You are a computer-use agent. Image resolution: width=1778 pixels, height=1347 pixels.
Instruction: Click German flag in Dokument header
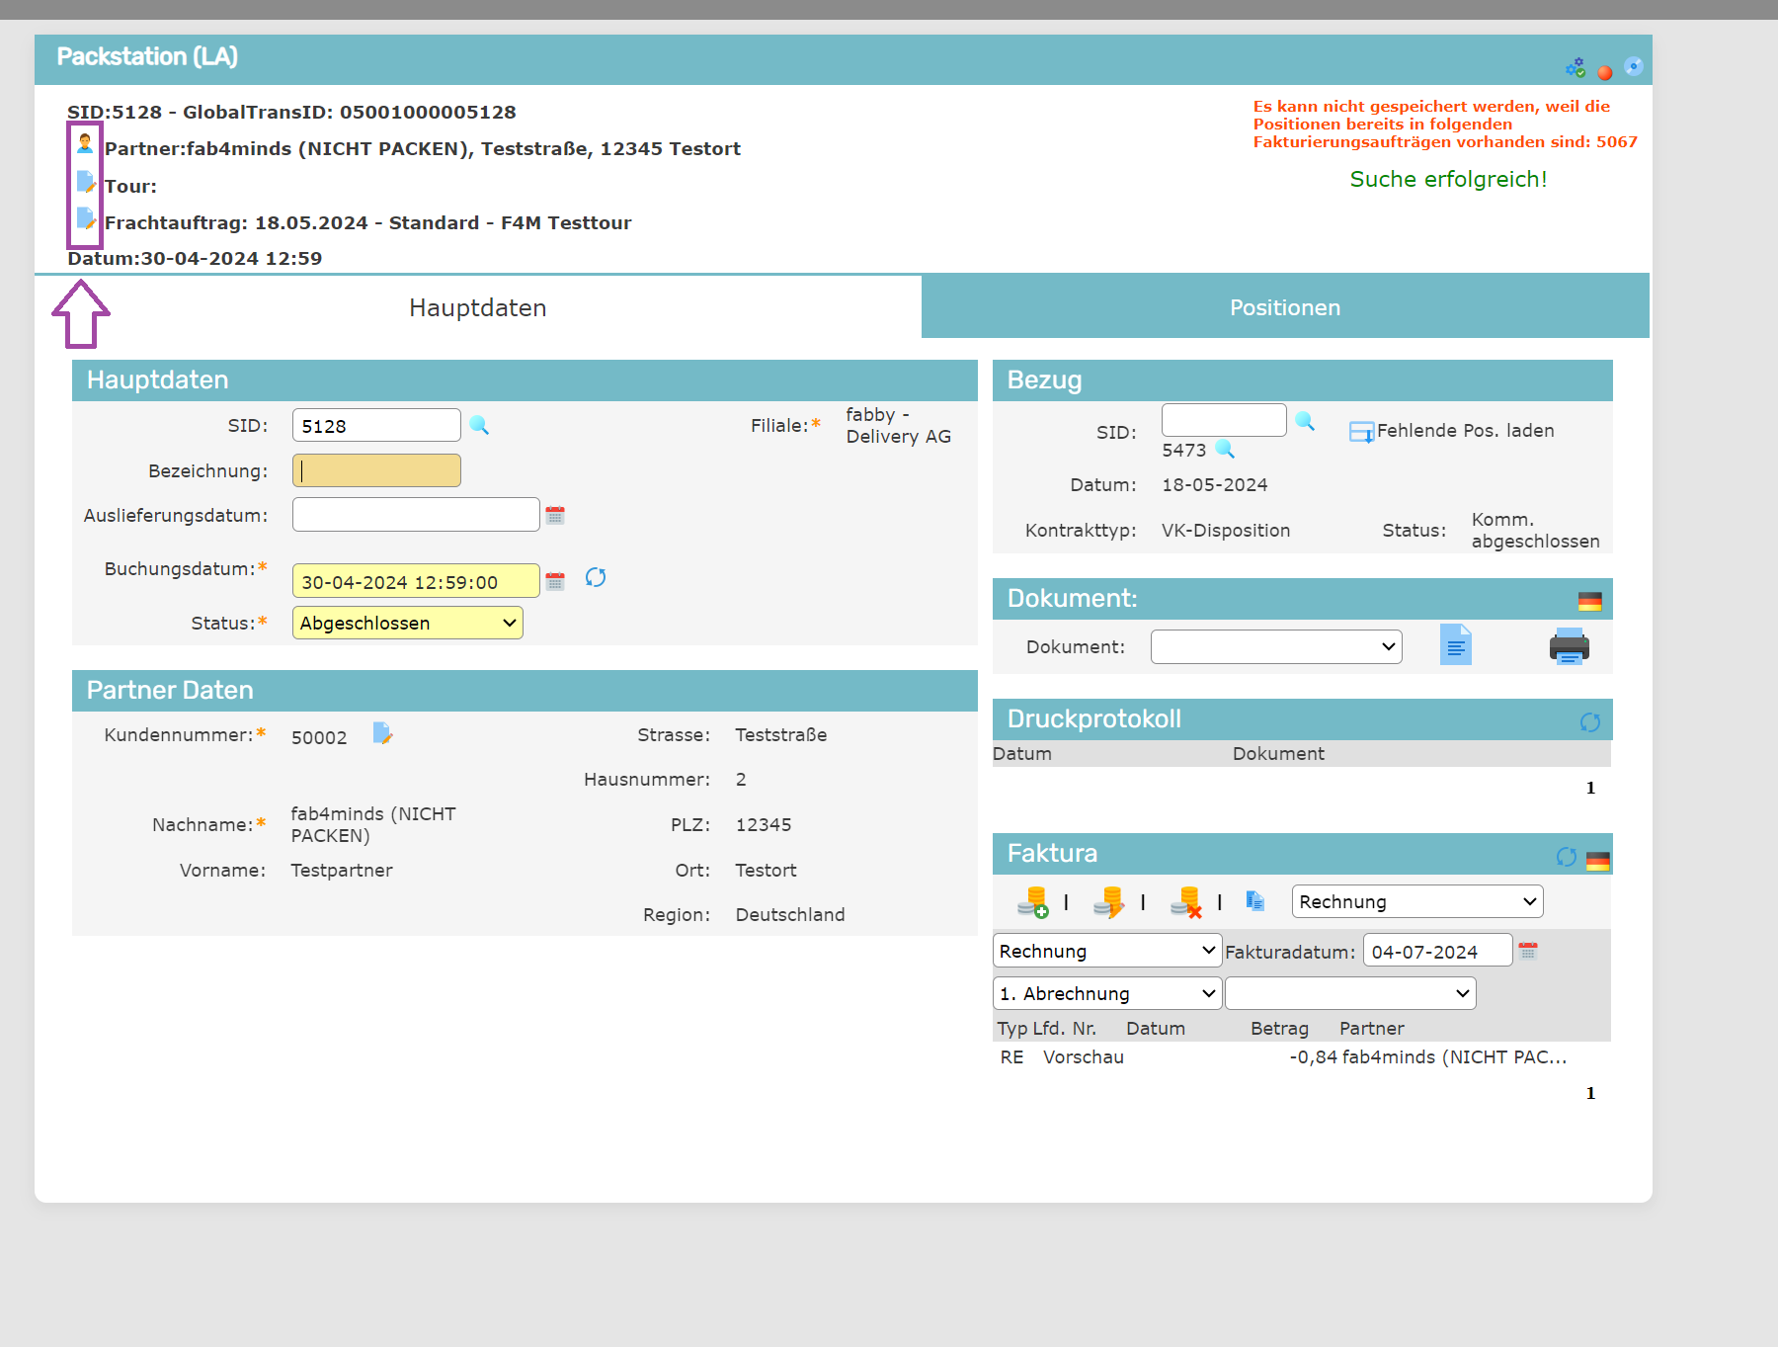tap(1589, 601)
